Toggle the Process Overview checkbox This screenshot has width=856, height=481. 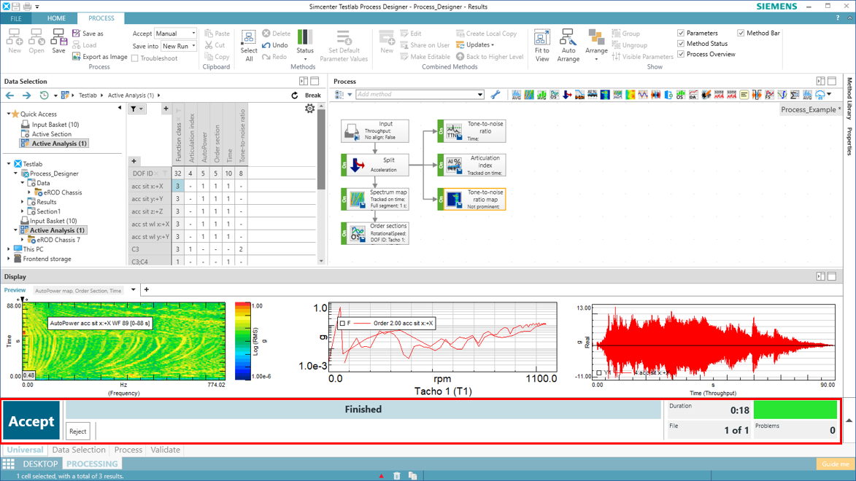coord(681,54)
